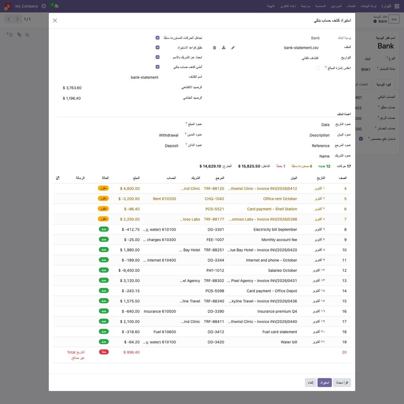Open مراجعة menu in navbar
Image resolution: width=404 pixels, height=404 pixels.
click(x=306, y=6)
